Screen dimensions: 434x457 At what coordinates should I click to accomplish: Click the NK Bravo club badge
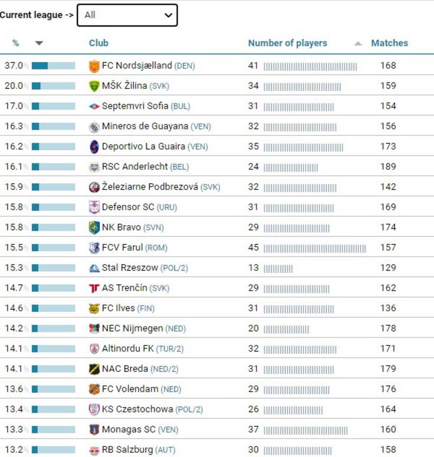(x=94, y=228)
